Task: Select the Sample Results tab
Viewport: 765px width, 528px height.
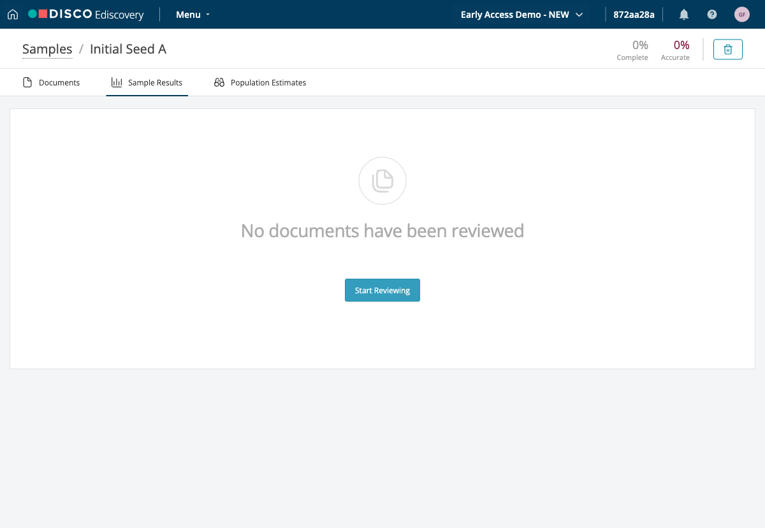Action: [x=147, y=82]
